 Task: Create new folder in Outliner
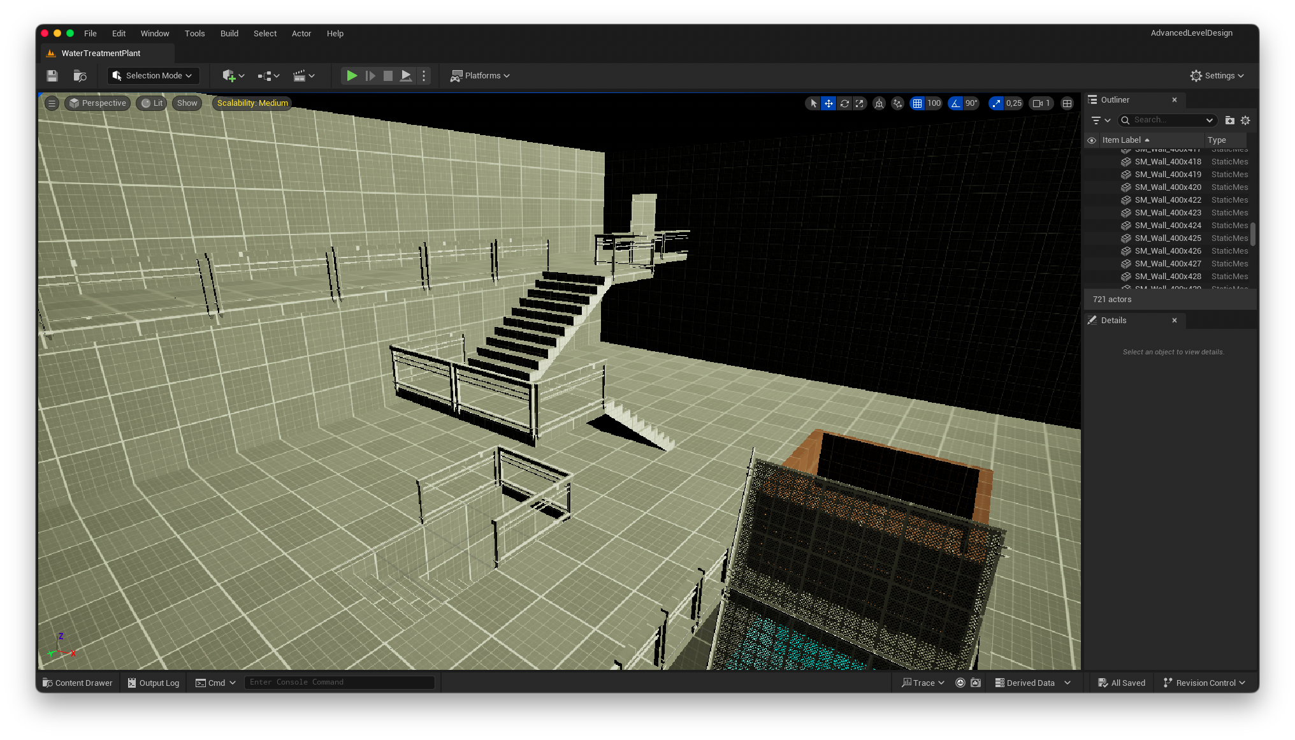pyautogui.click(x=1229, y=120)
